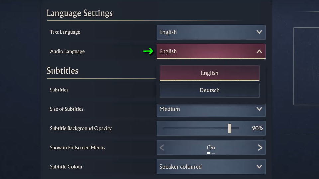Viewport: 319px width, 179px height.
Task: Click the right arrow on Fullscreen Menus
Action: (x=260, y=148)
